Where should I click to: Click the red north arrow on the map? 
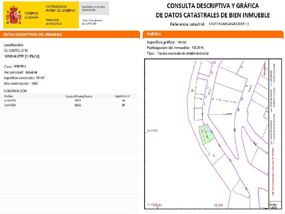[264, 69]
